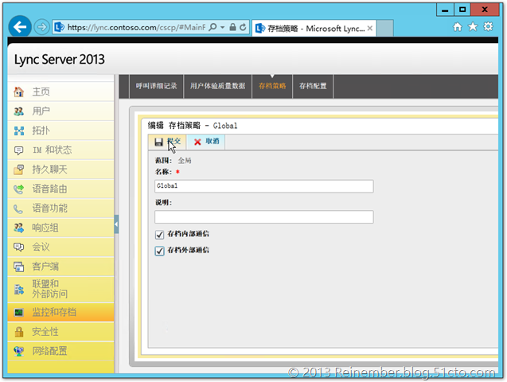Click the 说明 description input field

click(x=263, y=216)
